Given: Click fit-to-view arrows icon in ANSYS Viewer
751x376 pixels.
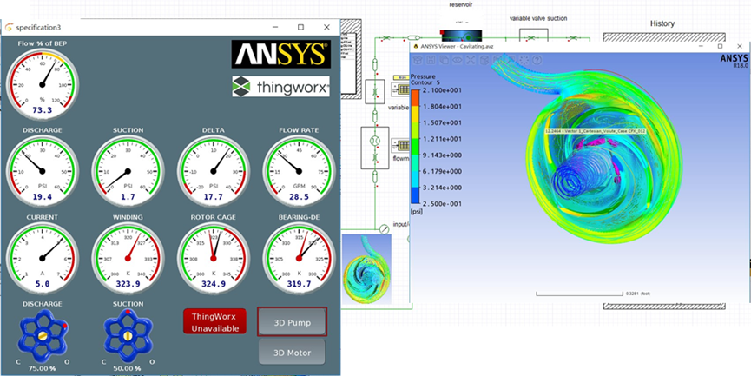Looking at the screenshot, I should [471, 60].
